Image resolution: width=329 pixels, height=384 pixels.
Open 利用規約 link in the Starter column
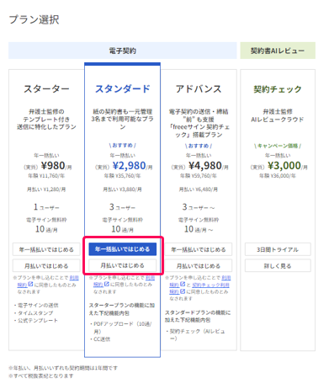coord(74,278)
